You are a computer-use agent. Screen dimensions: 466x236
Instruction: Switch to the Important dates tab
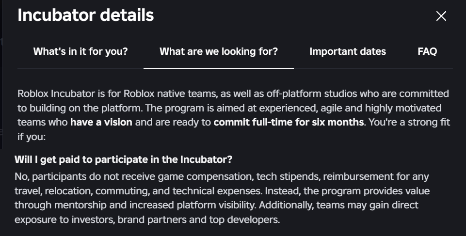pyautogui.click(x=348, y=51)
